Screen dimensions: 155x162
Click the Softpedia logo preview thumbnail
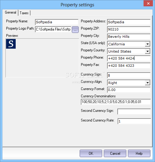[x=11, y=44]
